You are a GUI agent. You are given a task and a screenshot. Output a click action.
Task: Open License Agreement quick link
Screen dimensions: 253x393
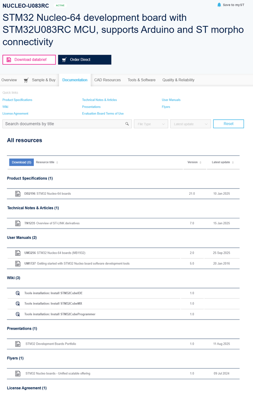pyautogui.click(x=15, y=114)
